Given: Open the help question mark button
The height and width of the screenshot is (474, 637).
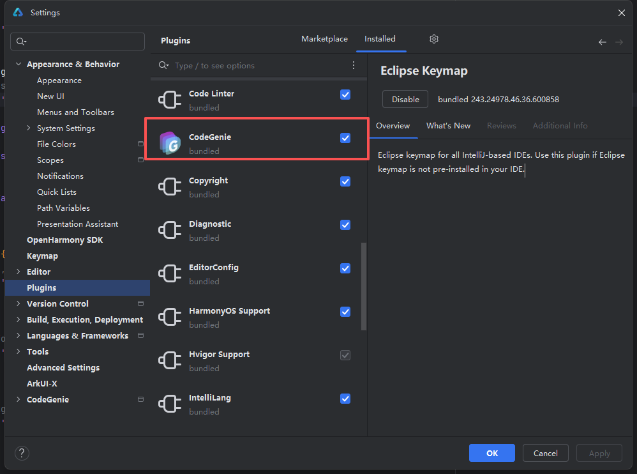Looking at the screenshot, I should [22, 453].
